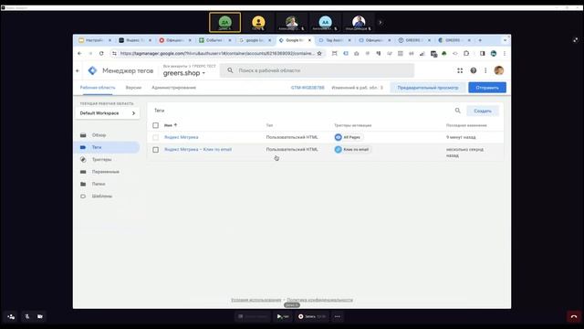Click the Изменений в раб. обл. counter
This screenshot has width=584, height=329.
[x=357, y=88]
